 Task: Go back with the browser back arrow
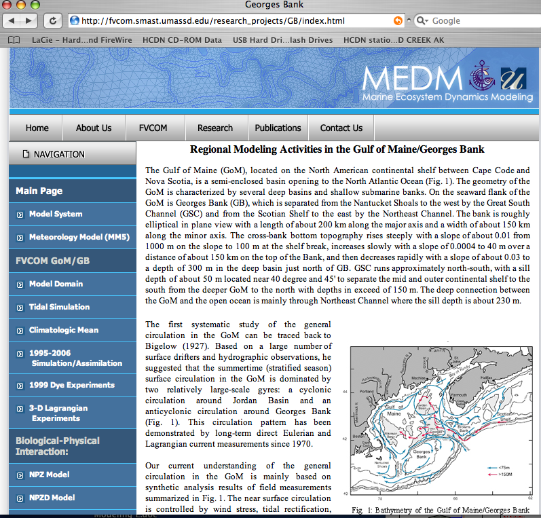tap(12, 20)
